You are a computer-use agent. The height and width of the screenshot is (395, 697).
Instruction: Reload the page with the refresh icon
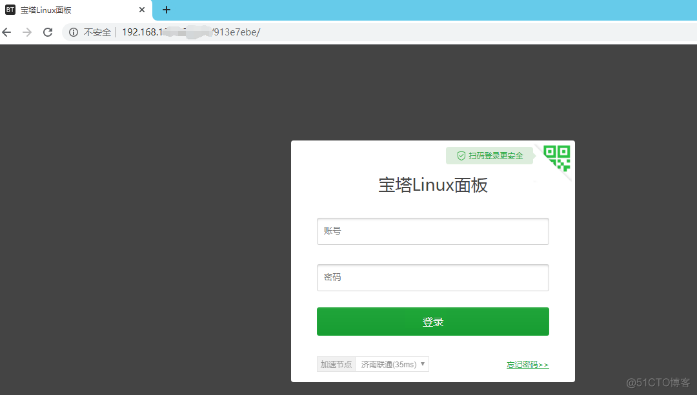coord(47,32)
